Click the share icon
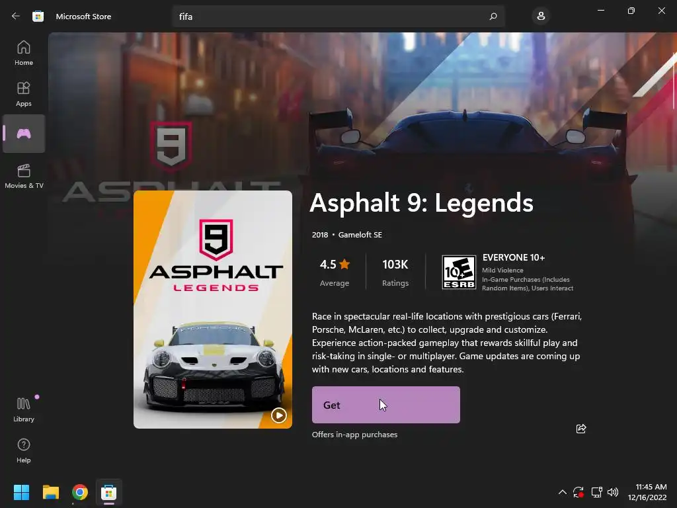The height and width of the screenshot is (508, 677). click(581, 429)
